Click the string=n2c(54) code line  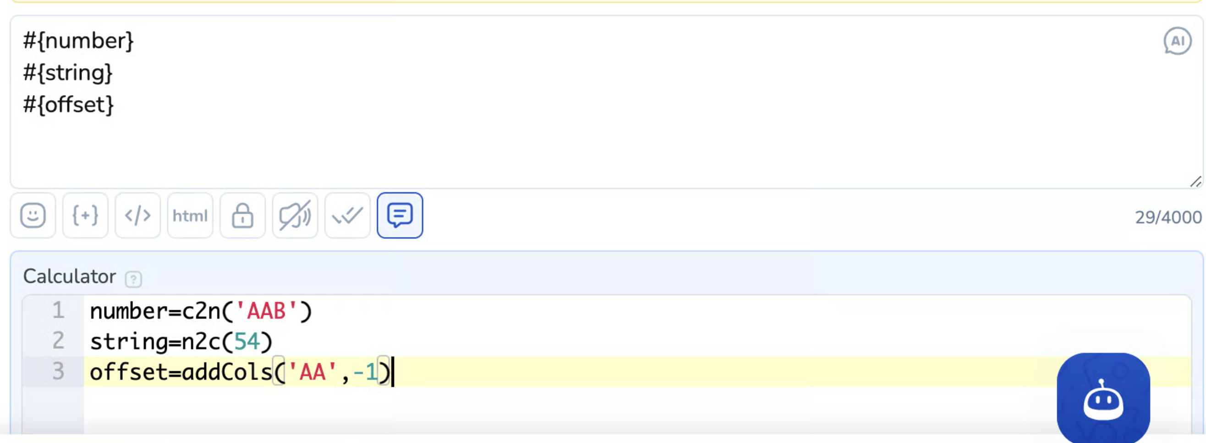(181, 341)
